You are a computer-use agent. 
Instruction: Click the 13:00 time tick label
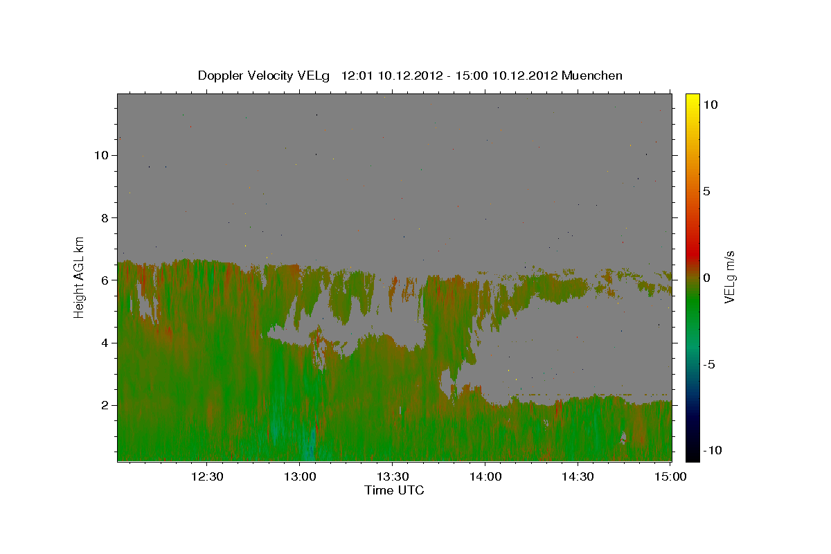[300, 476]
